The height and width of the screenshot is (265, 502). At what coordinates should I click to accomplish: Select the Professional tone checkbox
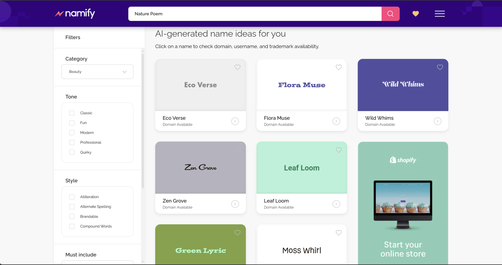click(72, 143)
